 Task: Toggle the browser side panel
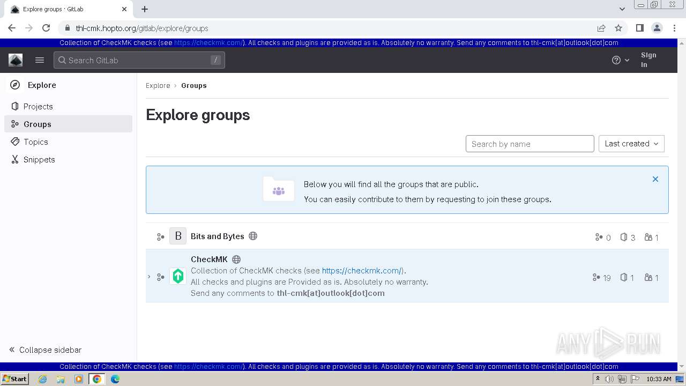639,28
